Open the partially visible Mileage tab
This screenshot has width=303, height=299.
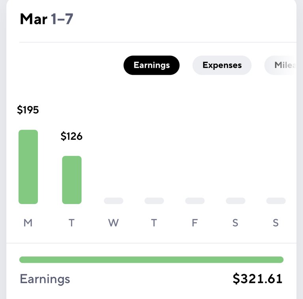pos(281,65)
